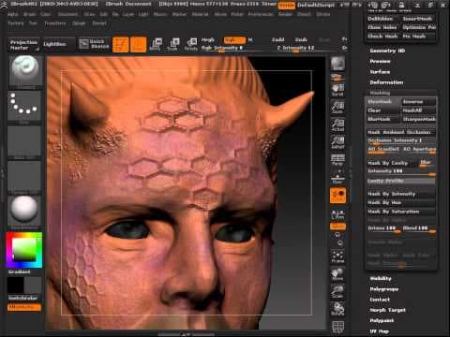Screen dimensions: 450x337
Task: Click the Rotate view icon on right shelf
Action: click(x=337, y=309)
